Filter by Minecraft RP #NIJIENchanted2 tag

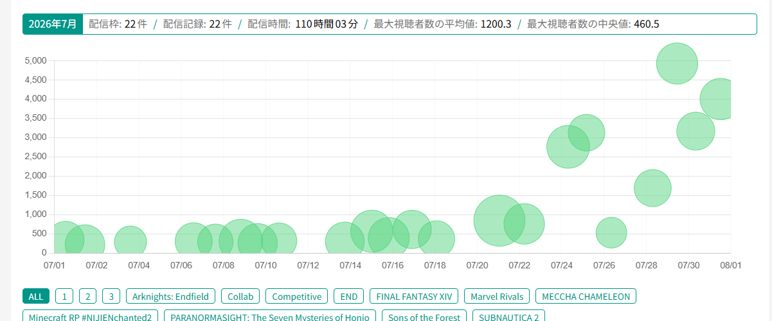(91, 317)
